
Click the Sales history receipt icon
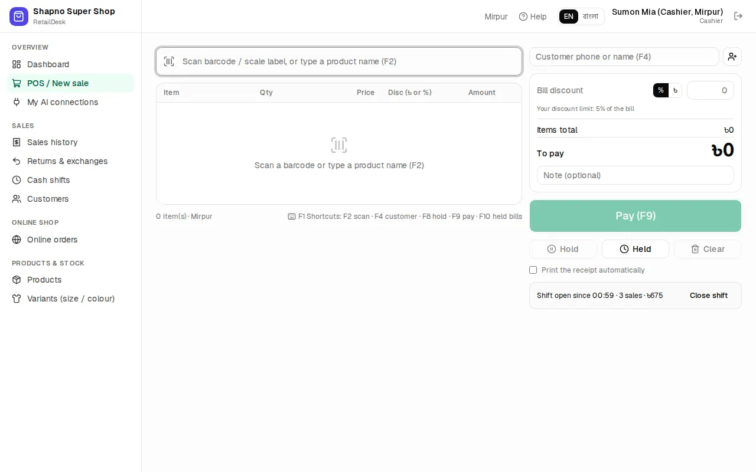[17, 142]
